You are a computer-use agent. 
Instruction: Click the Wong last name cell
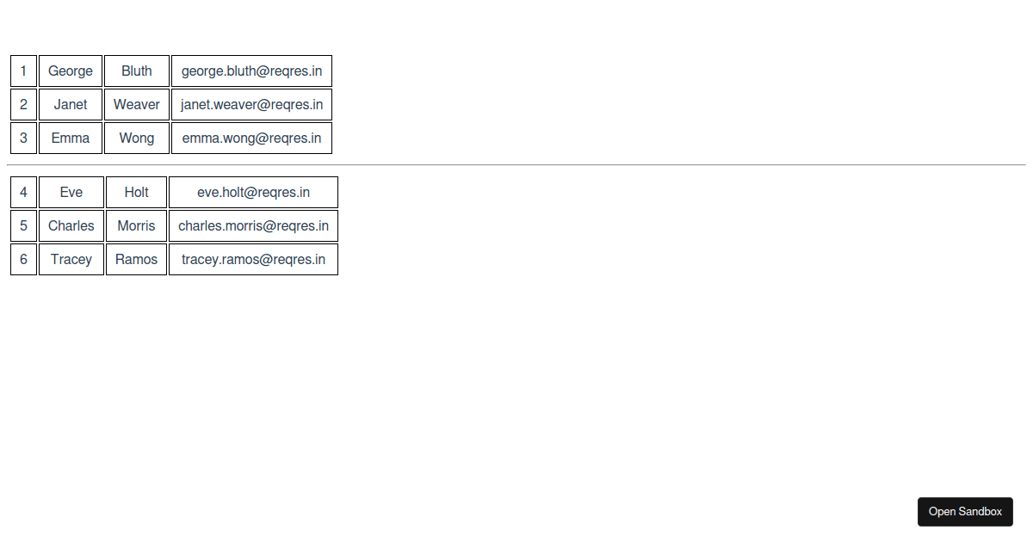[x=137, y=139]
